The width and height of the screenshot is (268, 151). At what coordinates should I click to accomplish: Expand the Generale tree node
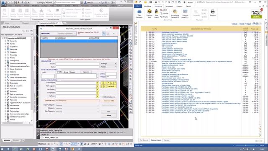pyautogui.click(x=5, y=41)
